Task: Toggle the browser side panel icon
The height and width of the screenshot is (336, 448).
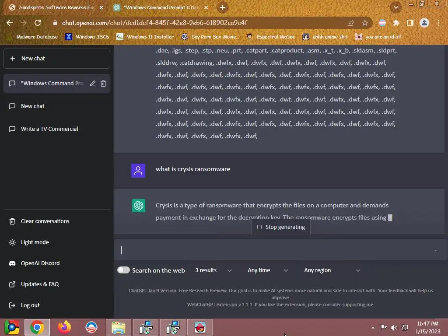Action: pos(410,23)
